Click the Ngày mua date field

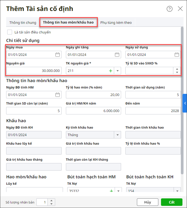pos(34,55)
